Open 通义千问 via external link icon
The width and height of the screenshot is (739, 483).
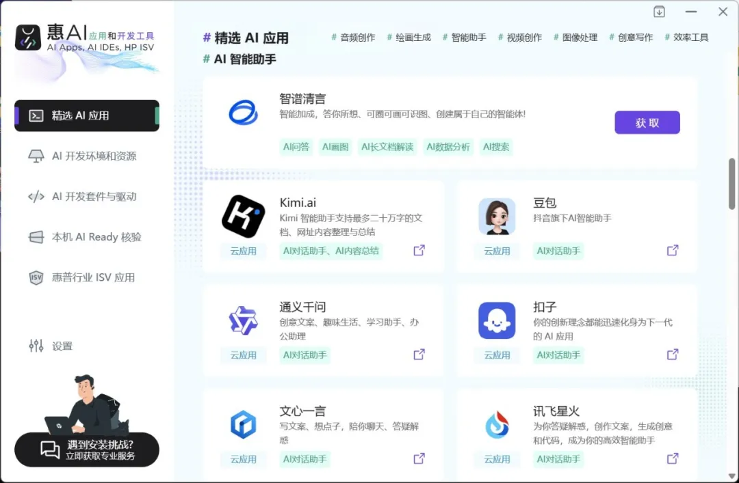pyautogui.click(x=419, y=355)
